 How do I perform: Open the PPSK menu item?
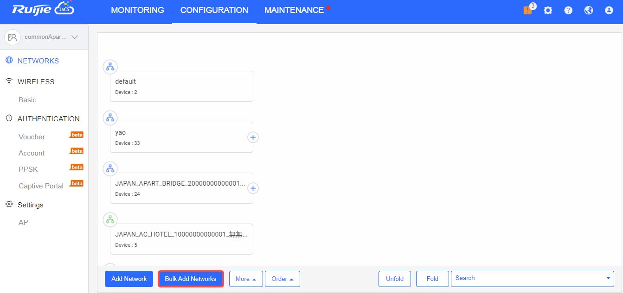coord(28,169)
